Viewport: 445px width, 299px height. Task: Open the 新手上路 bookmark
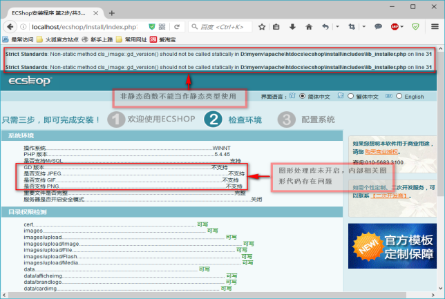coord(97,39)
